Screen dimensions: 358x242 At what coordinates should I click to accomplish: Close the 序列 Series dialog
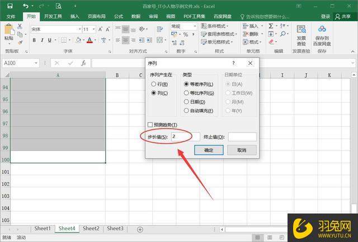coord(250,63)
